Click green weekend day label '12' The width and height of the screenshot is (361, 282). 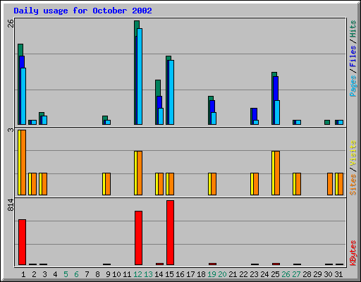[x=137, y=274]
